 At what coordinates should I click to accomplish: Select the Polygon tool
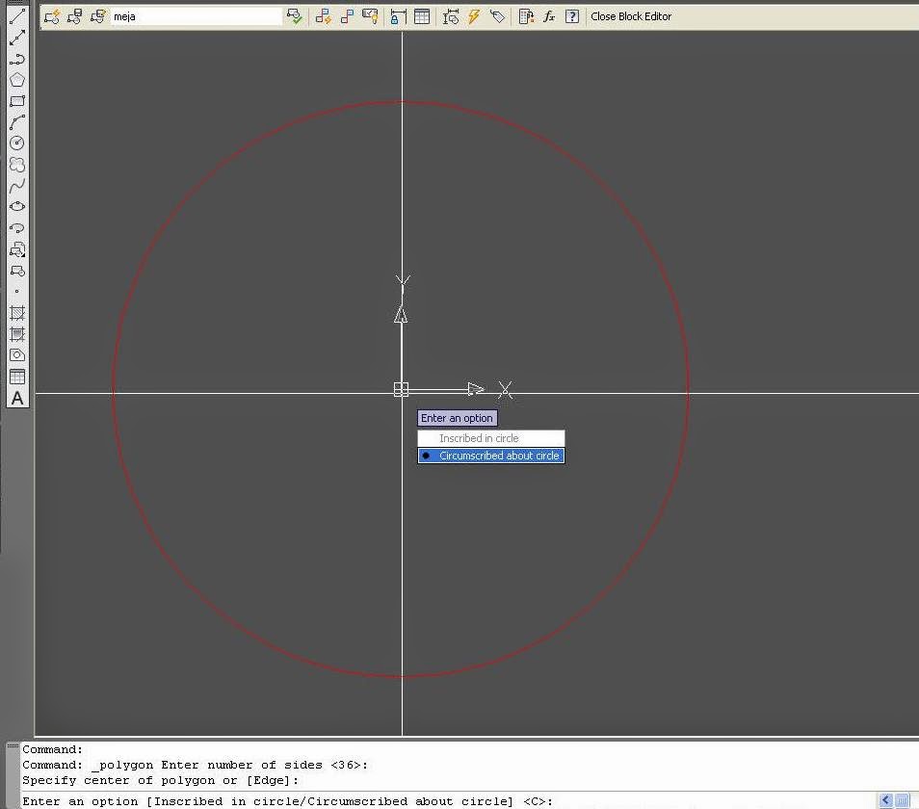16,80
